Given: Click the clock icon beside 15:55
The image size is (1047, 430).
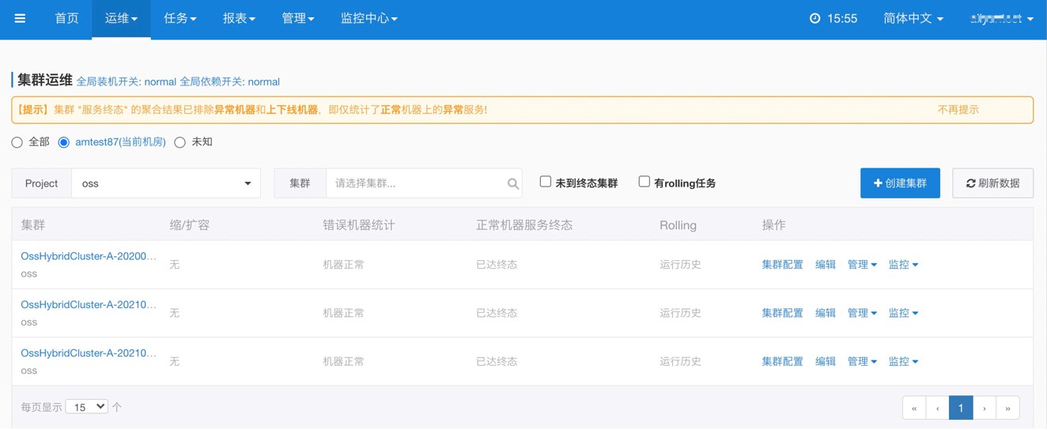Looking at the screenshot, I should click(x=815, y=18).
